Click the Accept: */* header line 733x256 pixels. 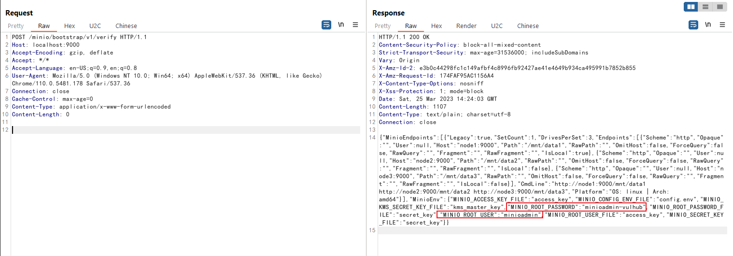[31, 60]
